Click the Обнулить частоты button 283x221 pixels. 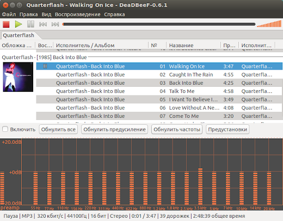pyautogui.click(x=177, y=129)
